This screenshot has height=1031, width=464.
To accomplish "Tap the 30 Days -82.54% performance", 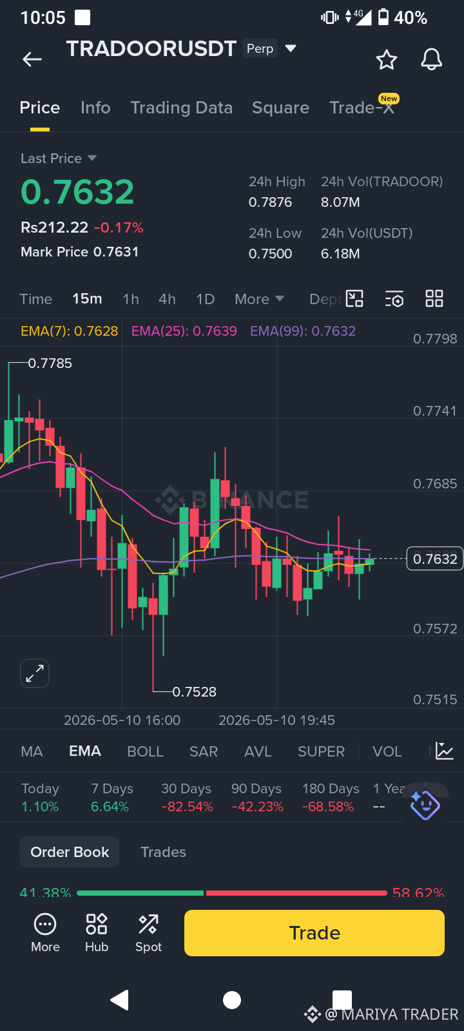I will [x=187, y=798].
